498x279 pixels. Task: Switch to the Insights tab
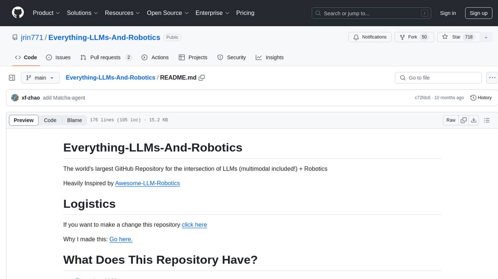click(270, 57)
